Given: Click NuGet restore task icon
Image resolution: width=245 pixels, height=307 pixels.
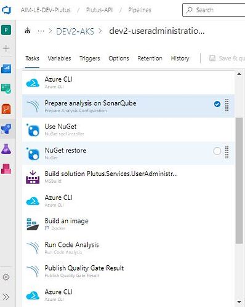Looking at the screenshot, I should [x=33, y=154].
